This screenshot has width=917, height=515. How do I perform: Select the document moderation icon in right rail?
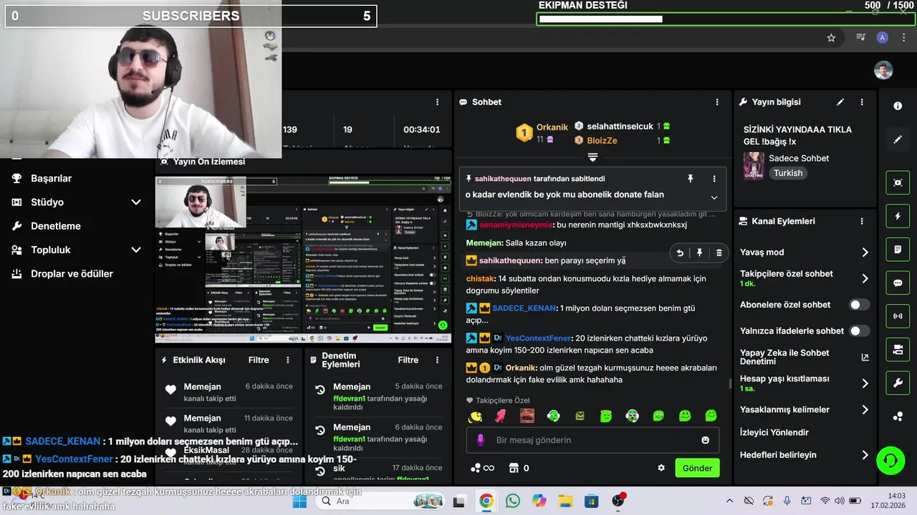point(898,250)
